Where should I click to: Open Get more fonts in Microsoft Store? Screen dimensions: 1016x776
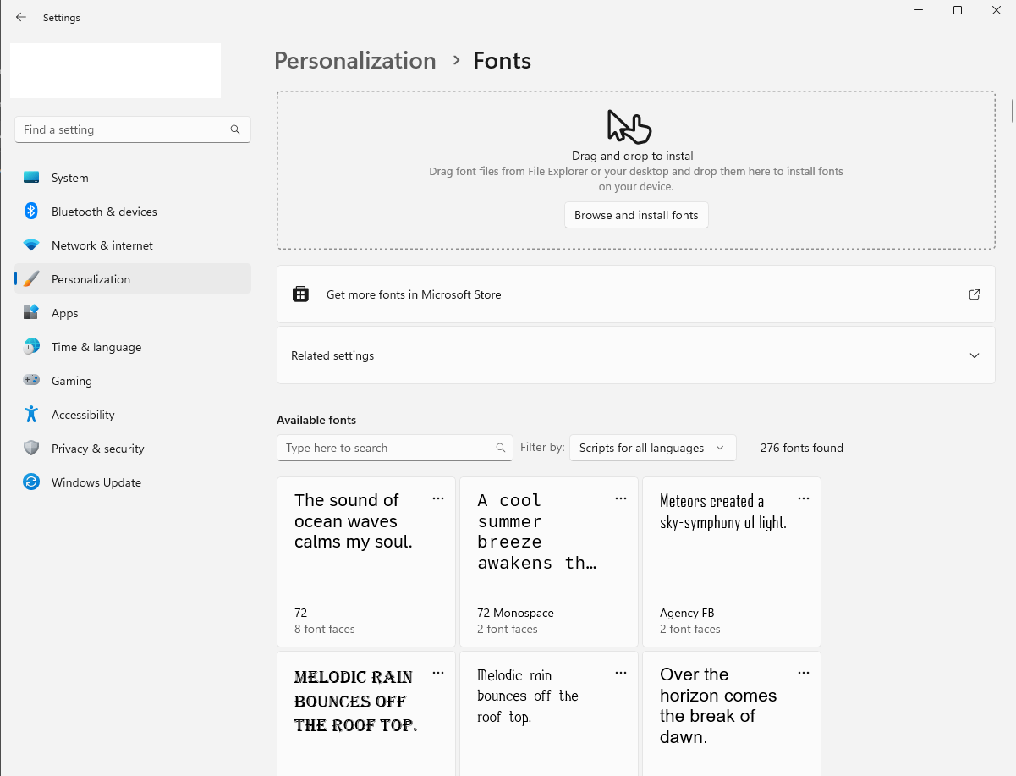635,294
